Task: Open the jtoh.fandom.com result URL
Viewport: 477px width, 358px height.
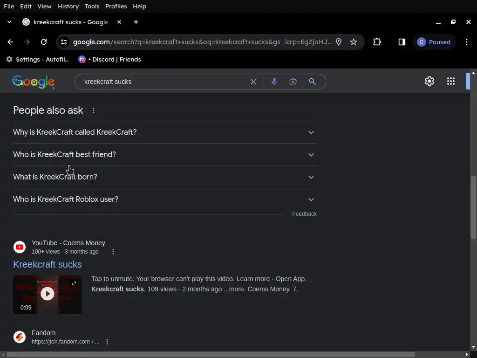Action: tap(65, 342)
